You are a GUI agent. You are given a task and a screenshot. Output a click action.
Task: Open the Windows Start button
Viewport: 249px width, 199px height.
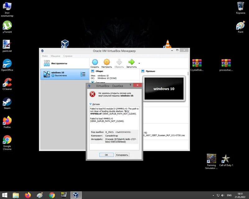click(4, 195)
